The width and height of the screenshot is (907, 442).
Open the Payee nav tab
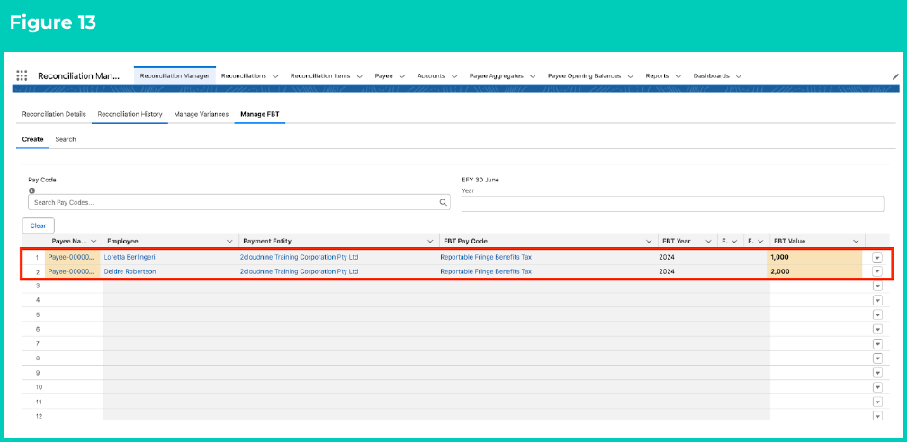click(383, 75)
